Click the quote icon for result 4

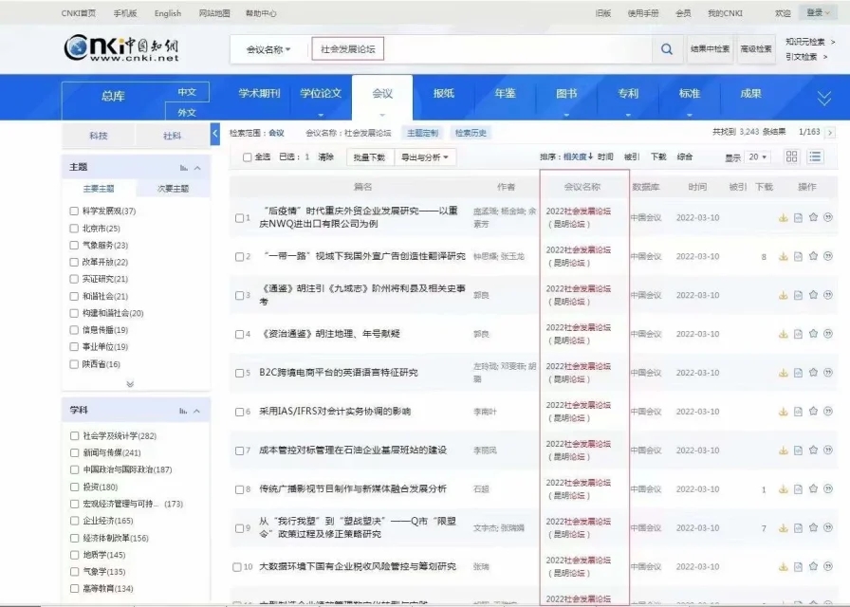(x=828, y=334)
